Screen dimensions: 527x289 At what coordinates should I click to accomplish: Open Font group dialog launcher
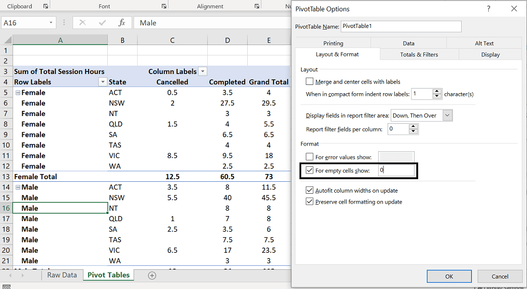point(164,6)
